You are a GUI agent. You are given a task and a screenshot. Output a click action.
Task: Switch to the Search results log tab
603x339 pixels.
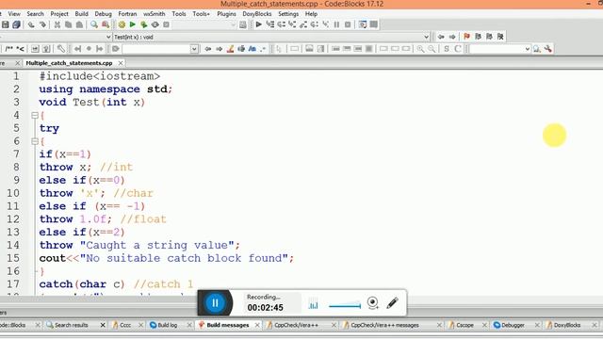(x=72, y=325)
